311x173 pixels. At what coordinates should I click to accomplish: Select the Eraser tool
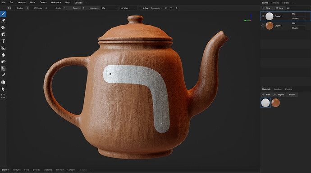tap(3, 21)
